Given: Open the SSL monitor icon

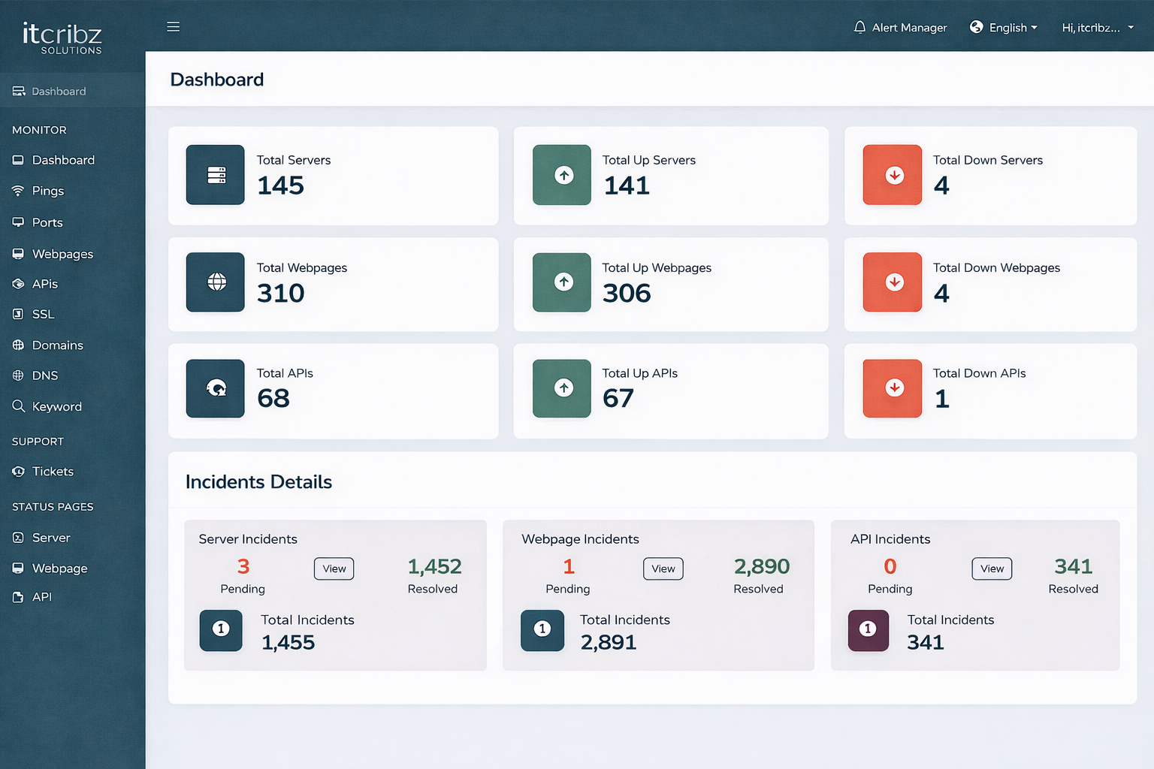Looking at the screenshot, I should tap(18, 314).
